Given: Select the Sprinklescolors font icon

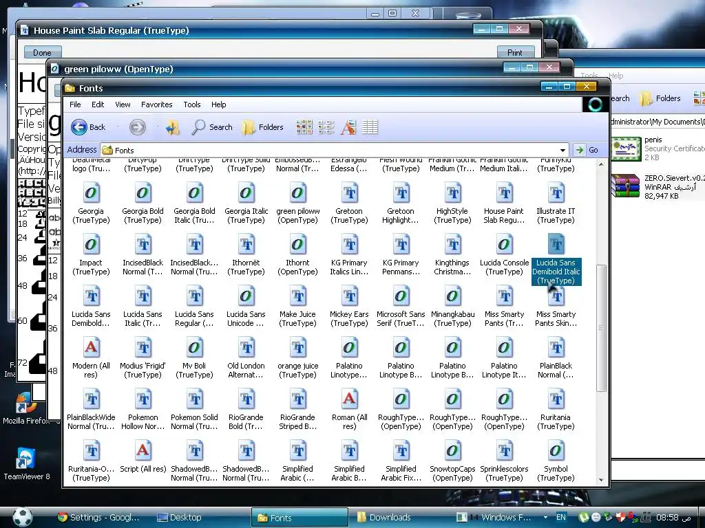Looking at the screenshot, I should pos(505,451).
